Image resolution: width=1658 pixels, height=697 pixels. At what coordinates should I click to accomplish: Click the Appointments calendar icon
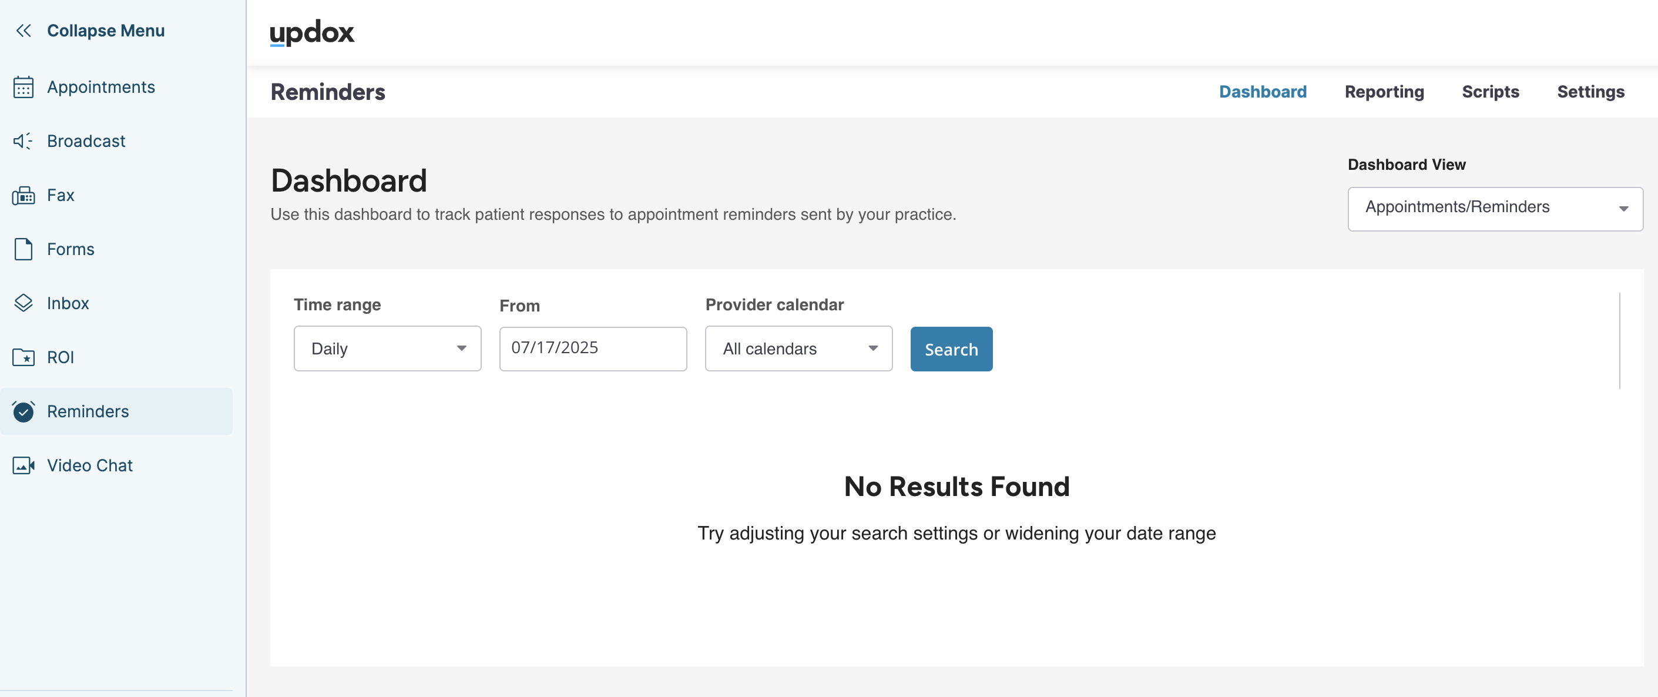(x=24, y=87)
